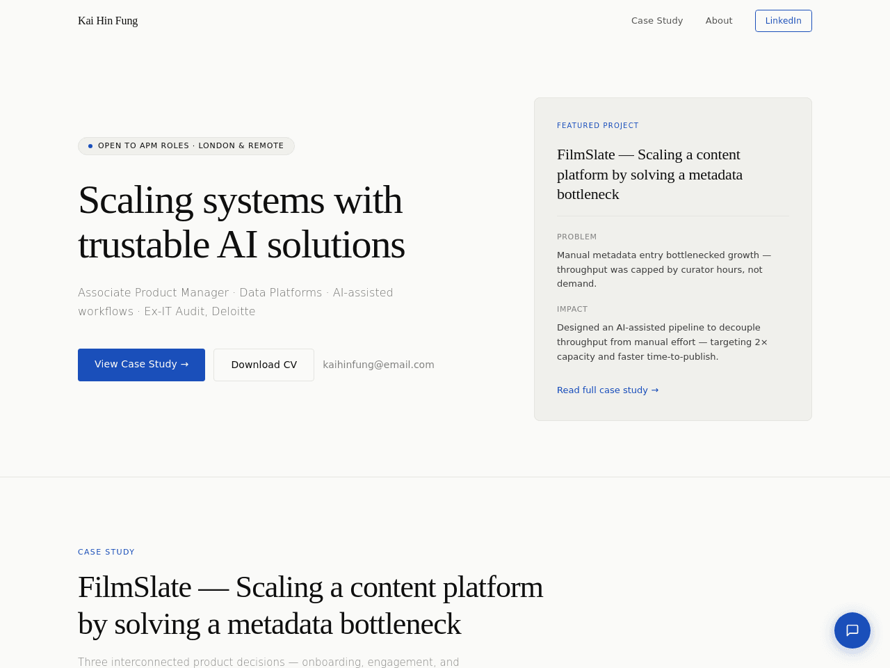Click the featured card FilmSlate title
Image resolution: width=890 pixels, height=668 pixels.
(x=650, y=175)
